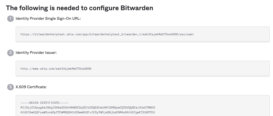Viewport: 273px width, 116px height.
Task: Click the exk3fajwkMxO7SosA696 ID in the issuer URL
Action: [74, 69]
